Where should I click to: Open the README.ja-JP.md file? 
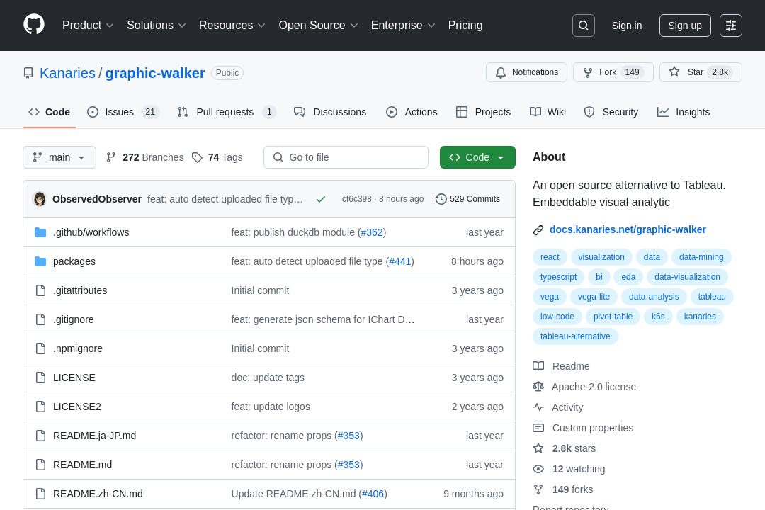click(95, 436)
